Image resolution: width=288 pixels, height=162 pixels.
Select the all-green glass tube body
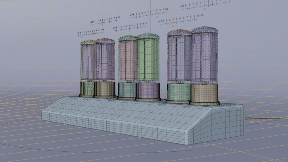[x=148, y=59]
